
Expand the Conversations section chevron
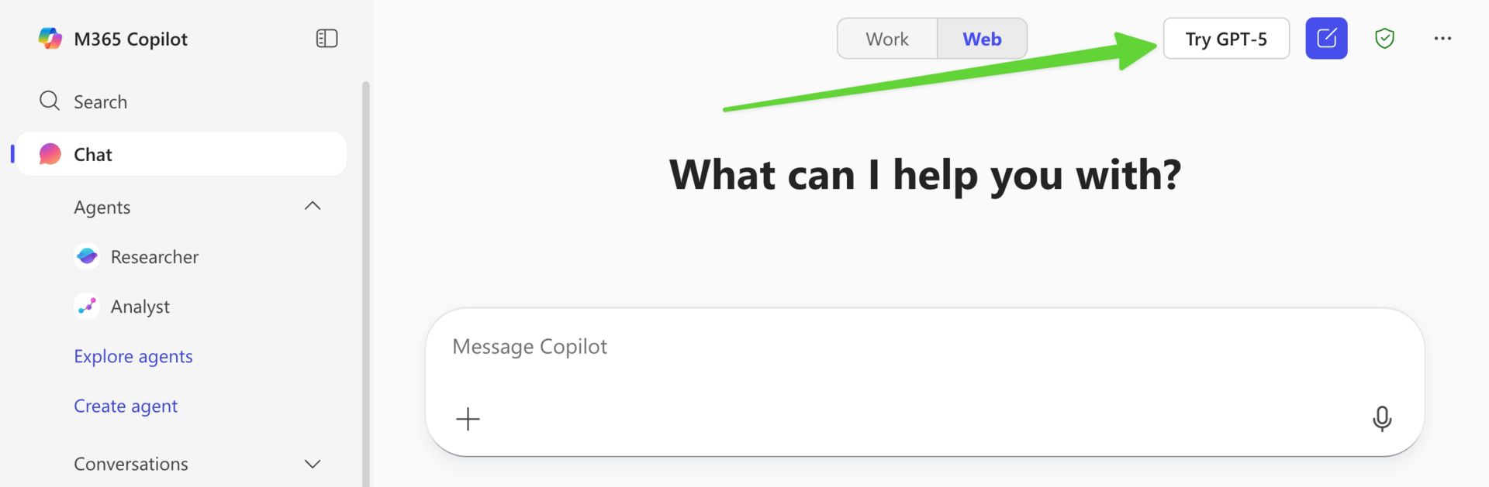(x=313, y=464)
